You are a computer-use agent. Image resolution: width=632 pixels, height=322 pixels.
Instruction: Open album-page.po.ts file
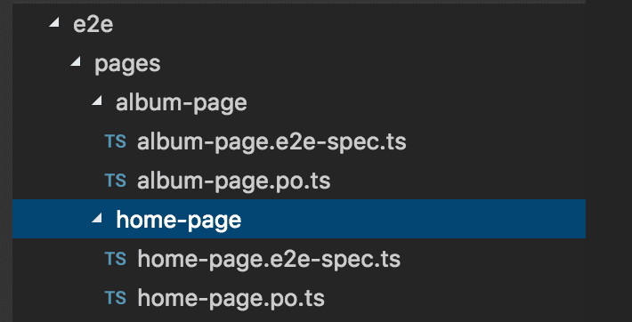click(x=234, y=181)
